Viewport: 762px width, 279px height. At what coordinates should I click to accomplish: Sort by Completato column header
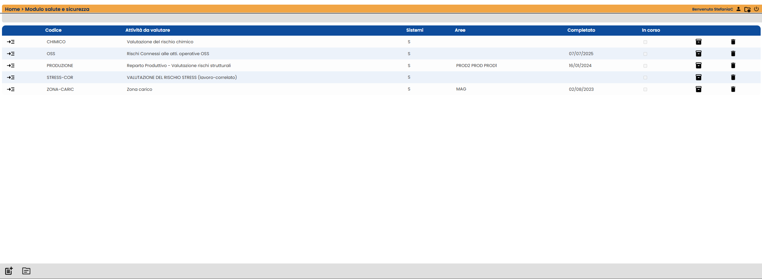tap(581, 30)
